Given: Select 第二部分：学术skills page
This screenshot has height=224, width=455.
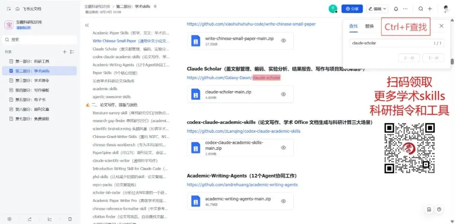Looking at the screenshot, I should pos(40,71).
